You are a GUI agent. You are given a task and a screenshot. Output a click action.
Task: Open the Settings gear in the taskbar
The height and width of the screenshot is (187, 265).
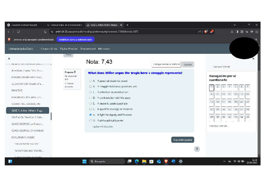coord(181,161)
